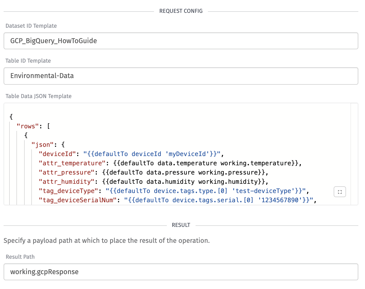The image size is (365, 289).
Task: Click the RESULT section heading
Action: [181, 225]
